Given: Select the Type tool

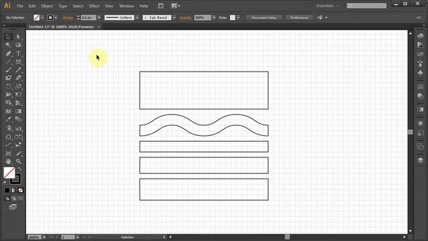Looking at the screenshot, I should point(18,54).
